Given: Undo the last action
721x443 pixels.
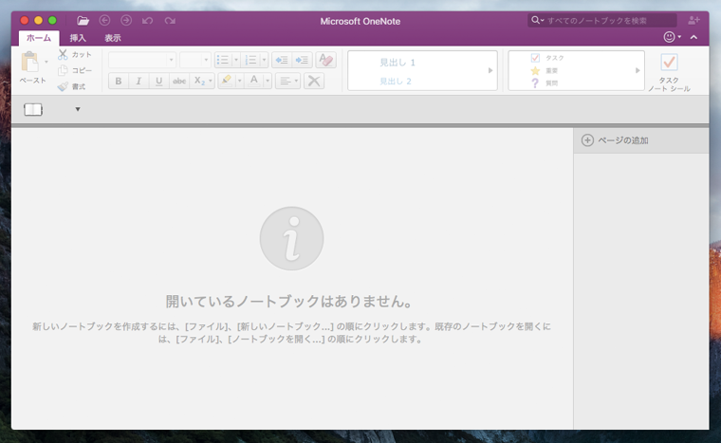Looking at the screenshot, I should pyautogui.click(x=148, y=21).
